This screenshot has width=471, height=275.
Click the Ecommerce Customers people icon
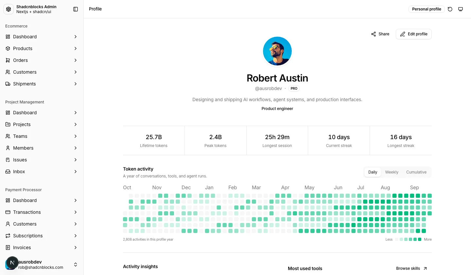pyautogui.click(x=8, y=72)
